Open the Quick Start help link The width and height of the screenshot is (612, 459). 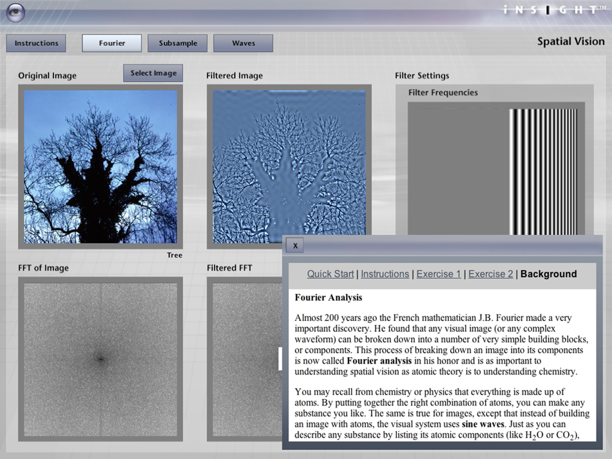click(330, 274)
